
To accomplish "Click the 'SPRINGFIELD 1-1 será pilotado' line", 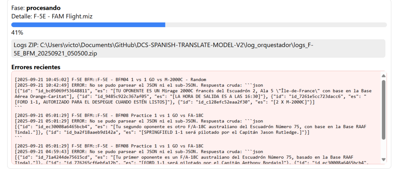I will (162, 132).
